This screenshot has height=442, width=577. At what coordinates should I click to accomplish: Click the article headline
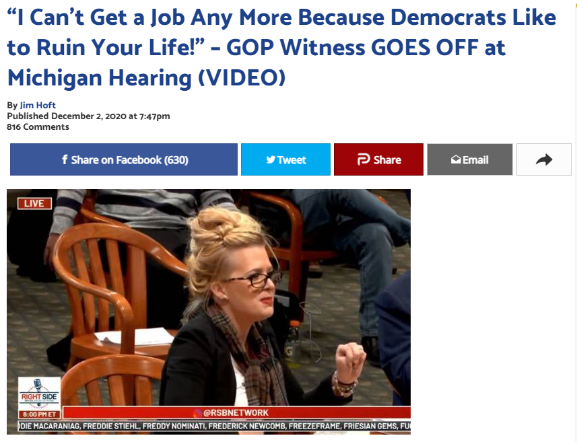coord(281,48)
